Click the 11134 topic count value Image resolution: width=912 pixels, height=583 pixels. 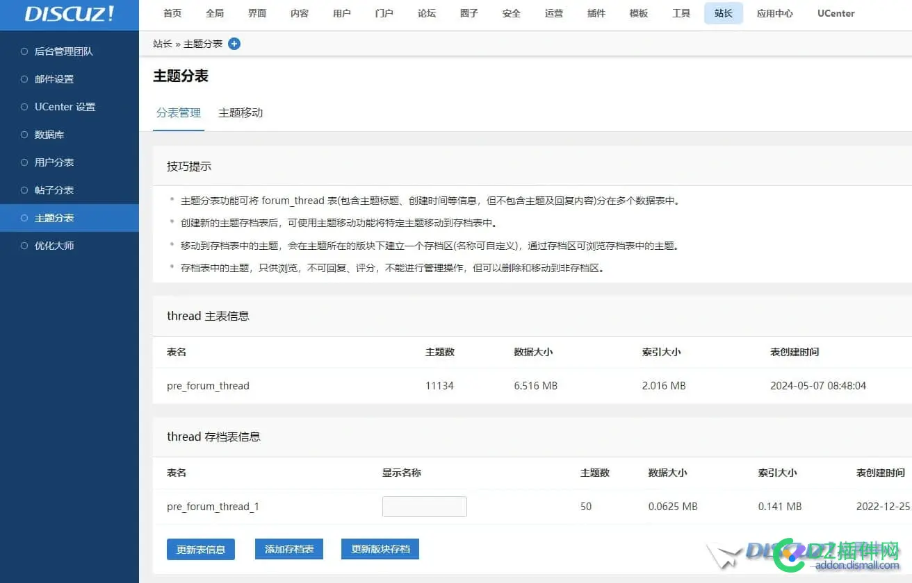pos(439,386)
